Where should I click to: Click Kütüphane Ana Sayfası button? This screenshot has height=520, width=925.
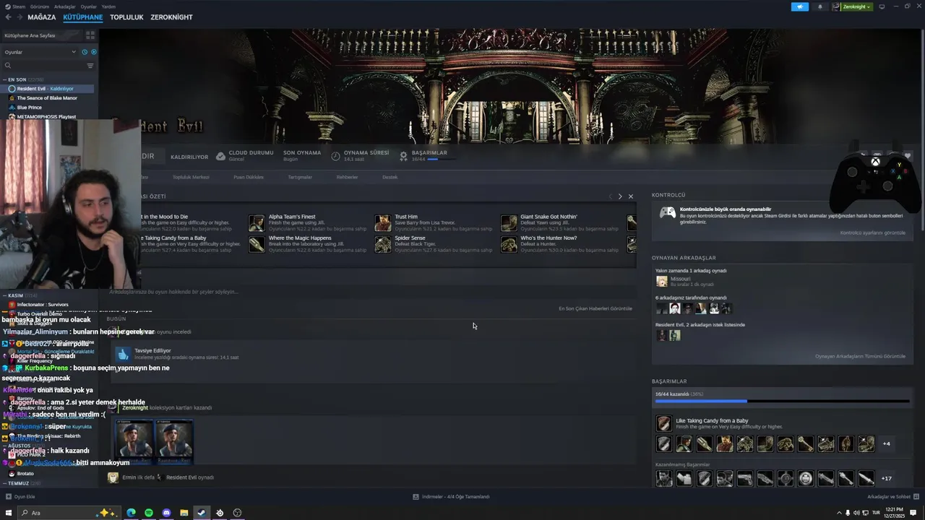40,35
